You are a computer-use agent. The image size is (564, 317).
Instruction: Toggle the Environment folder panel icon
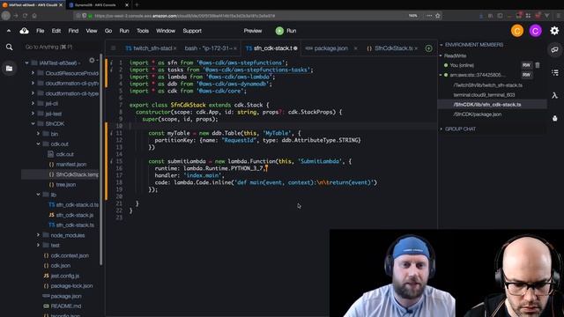(x=10, y=69)
